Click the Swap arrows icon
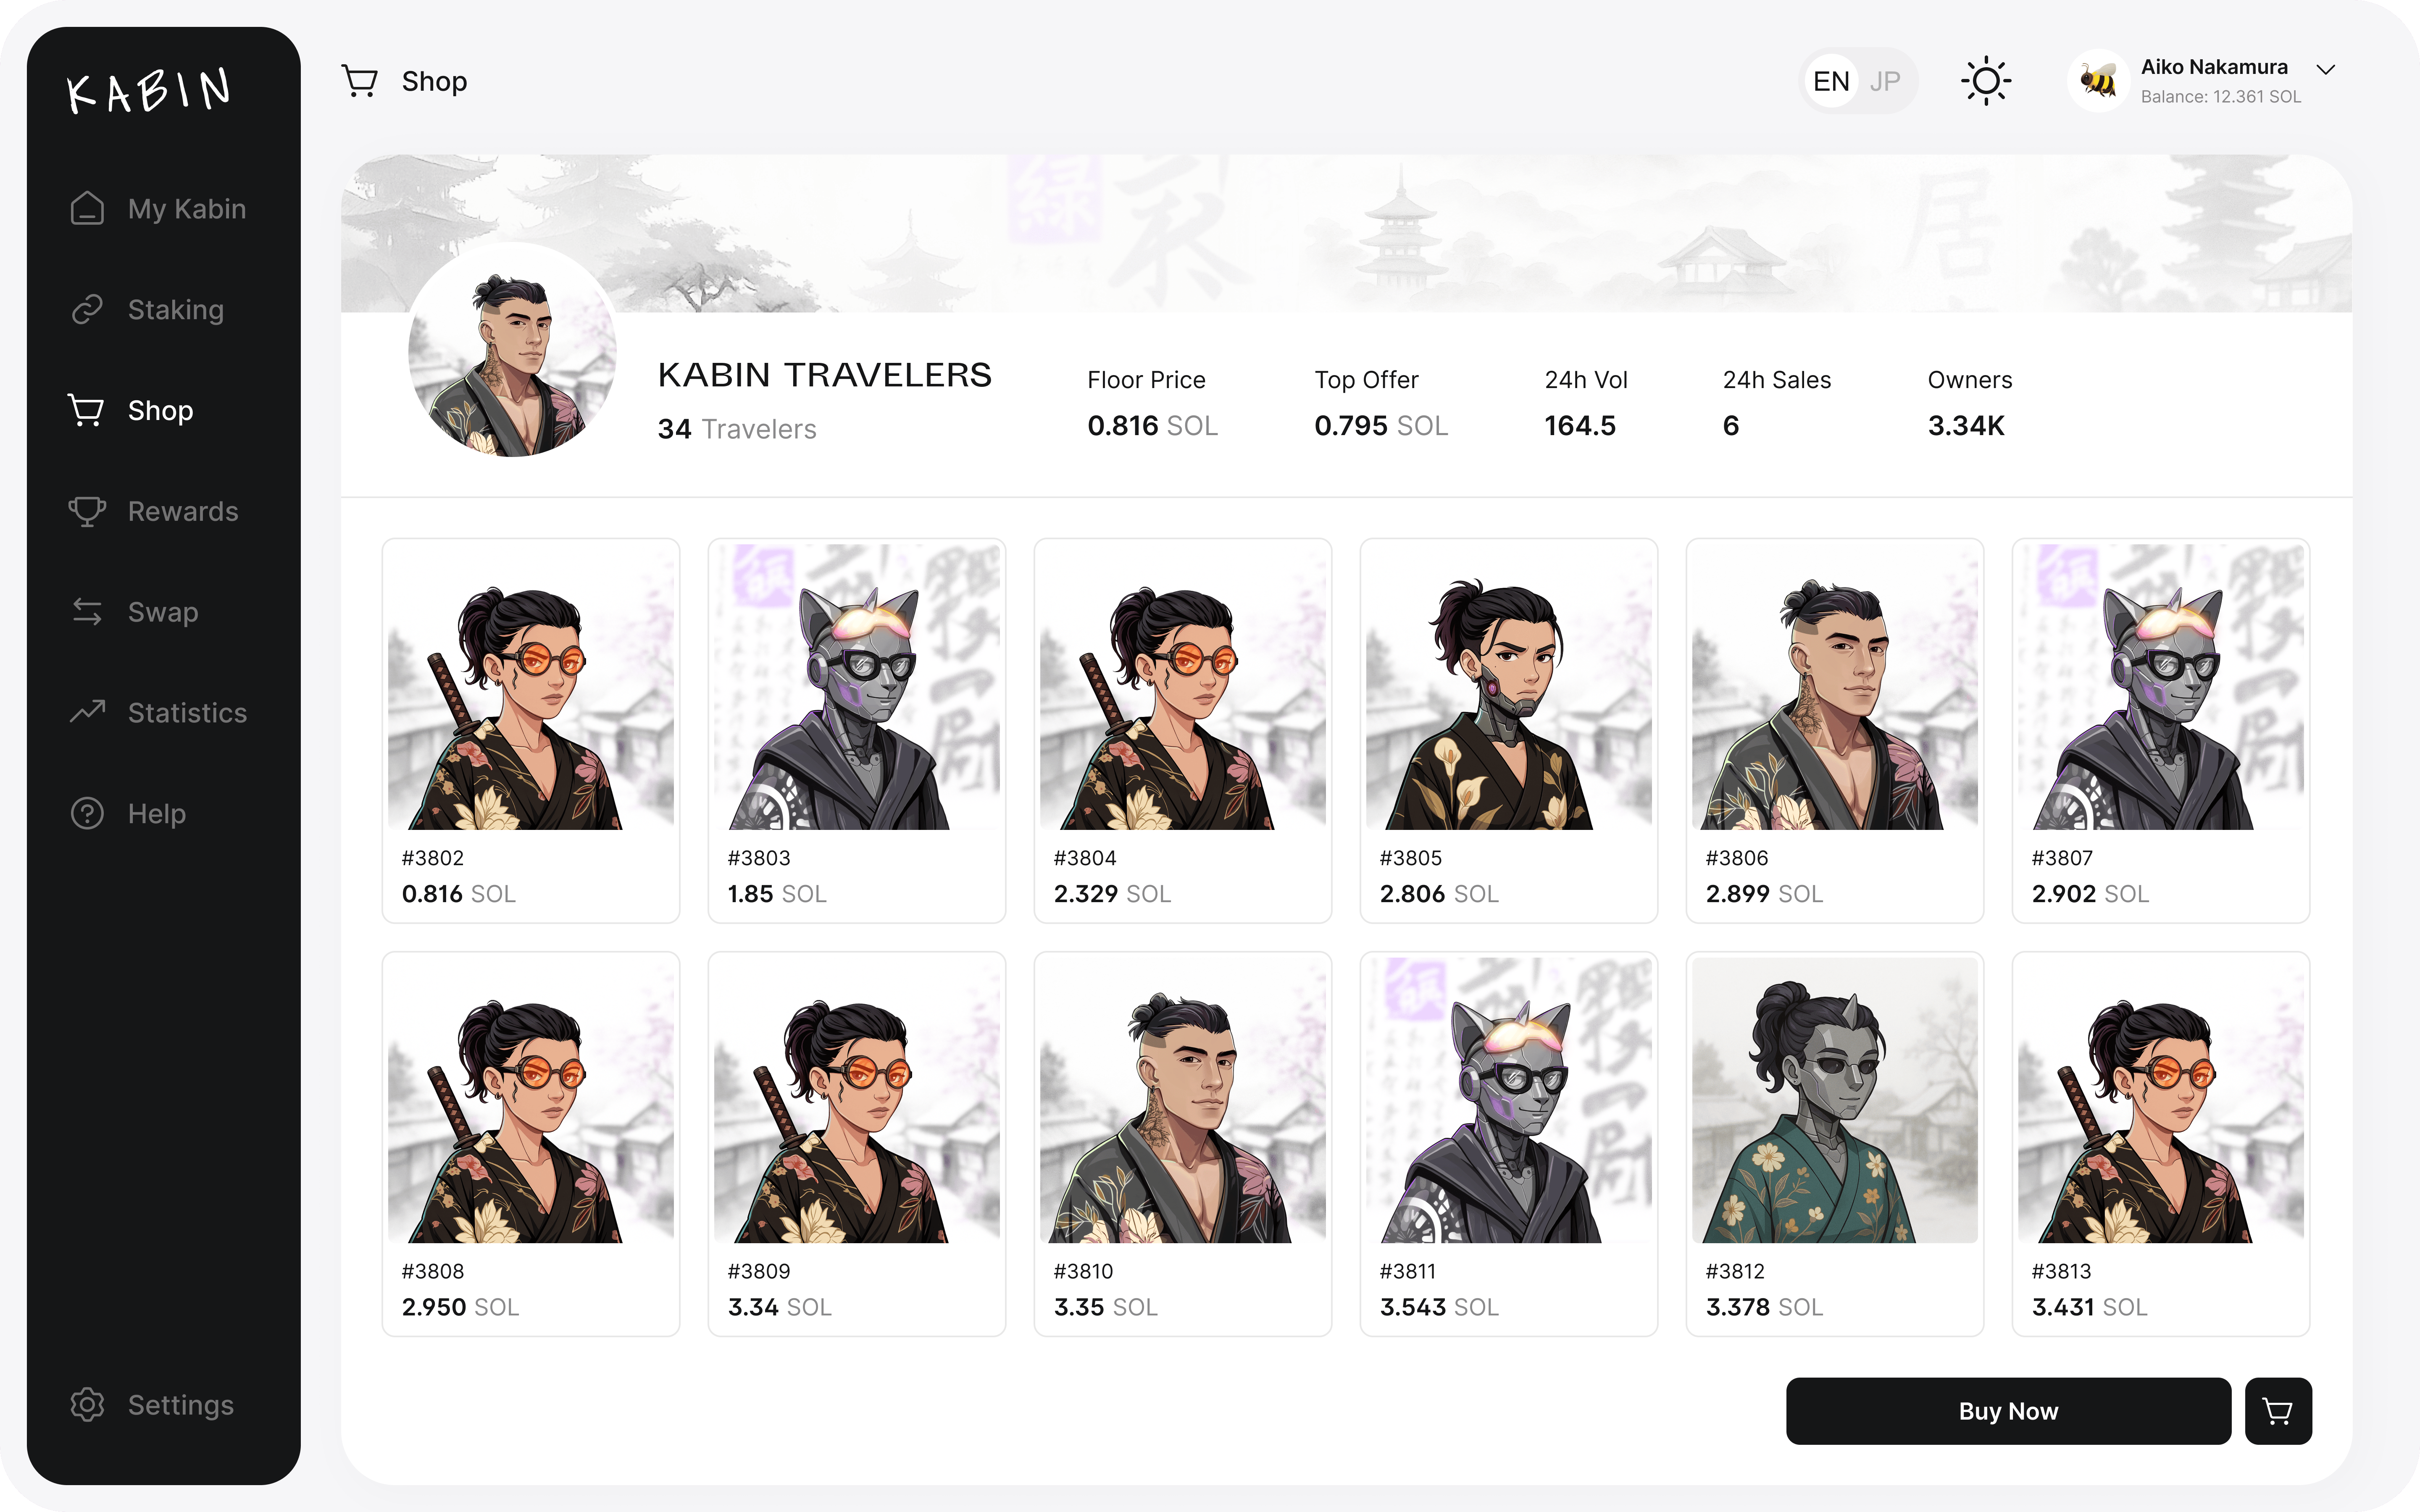2420x1512 pixels. point(87,611)
